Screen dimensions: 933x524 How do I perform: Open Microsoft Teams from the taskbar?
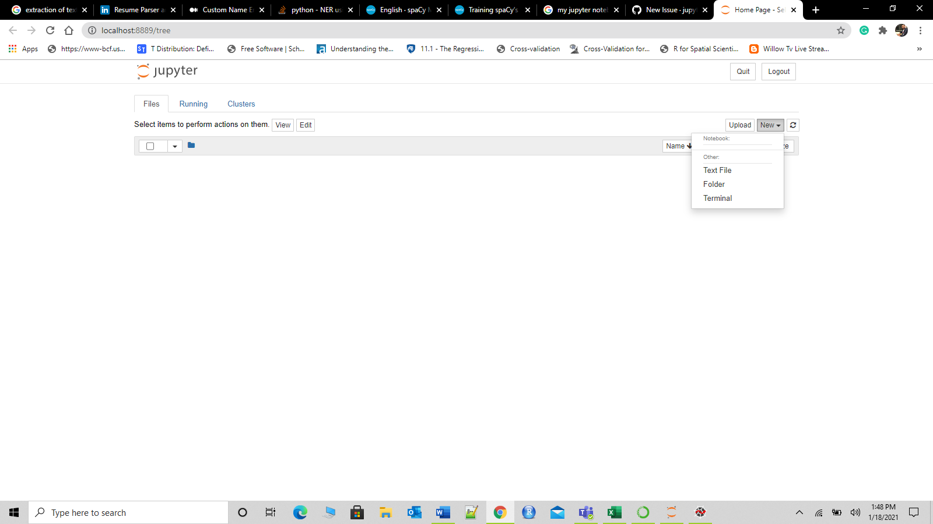click(x=585, y=512)
